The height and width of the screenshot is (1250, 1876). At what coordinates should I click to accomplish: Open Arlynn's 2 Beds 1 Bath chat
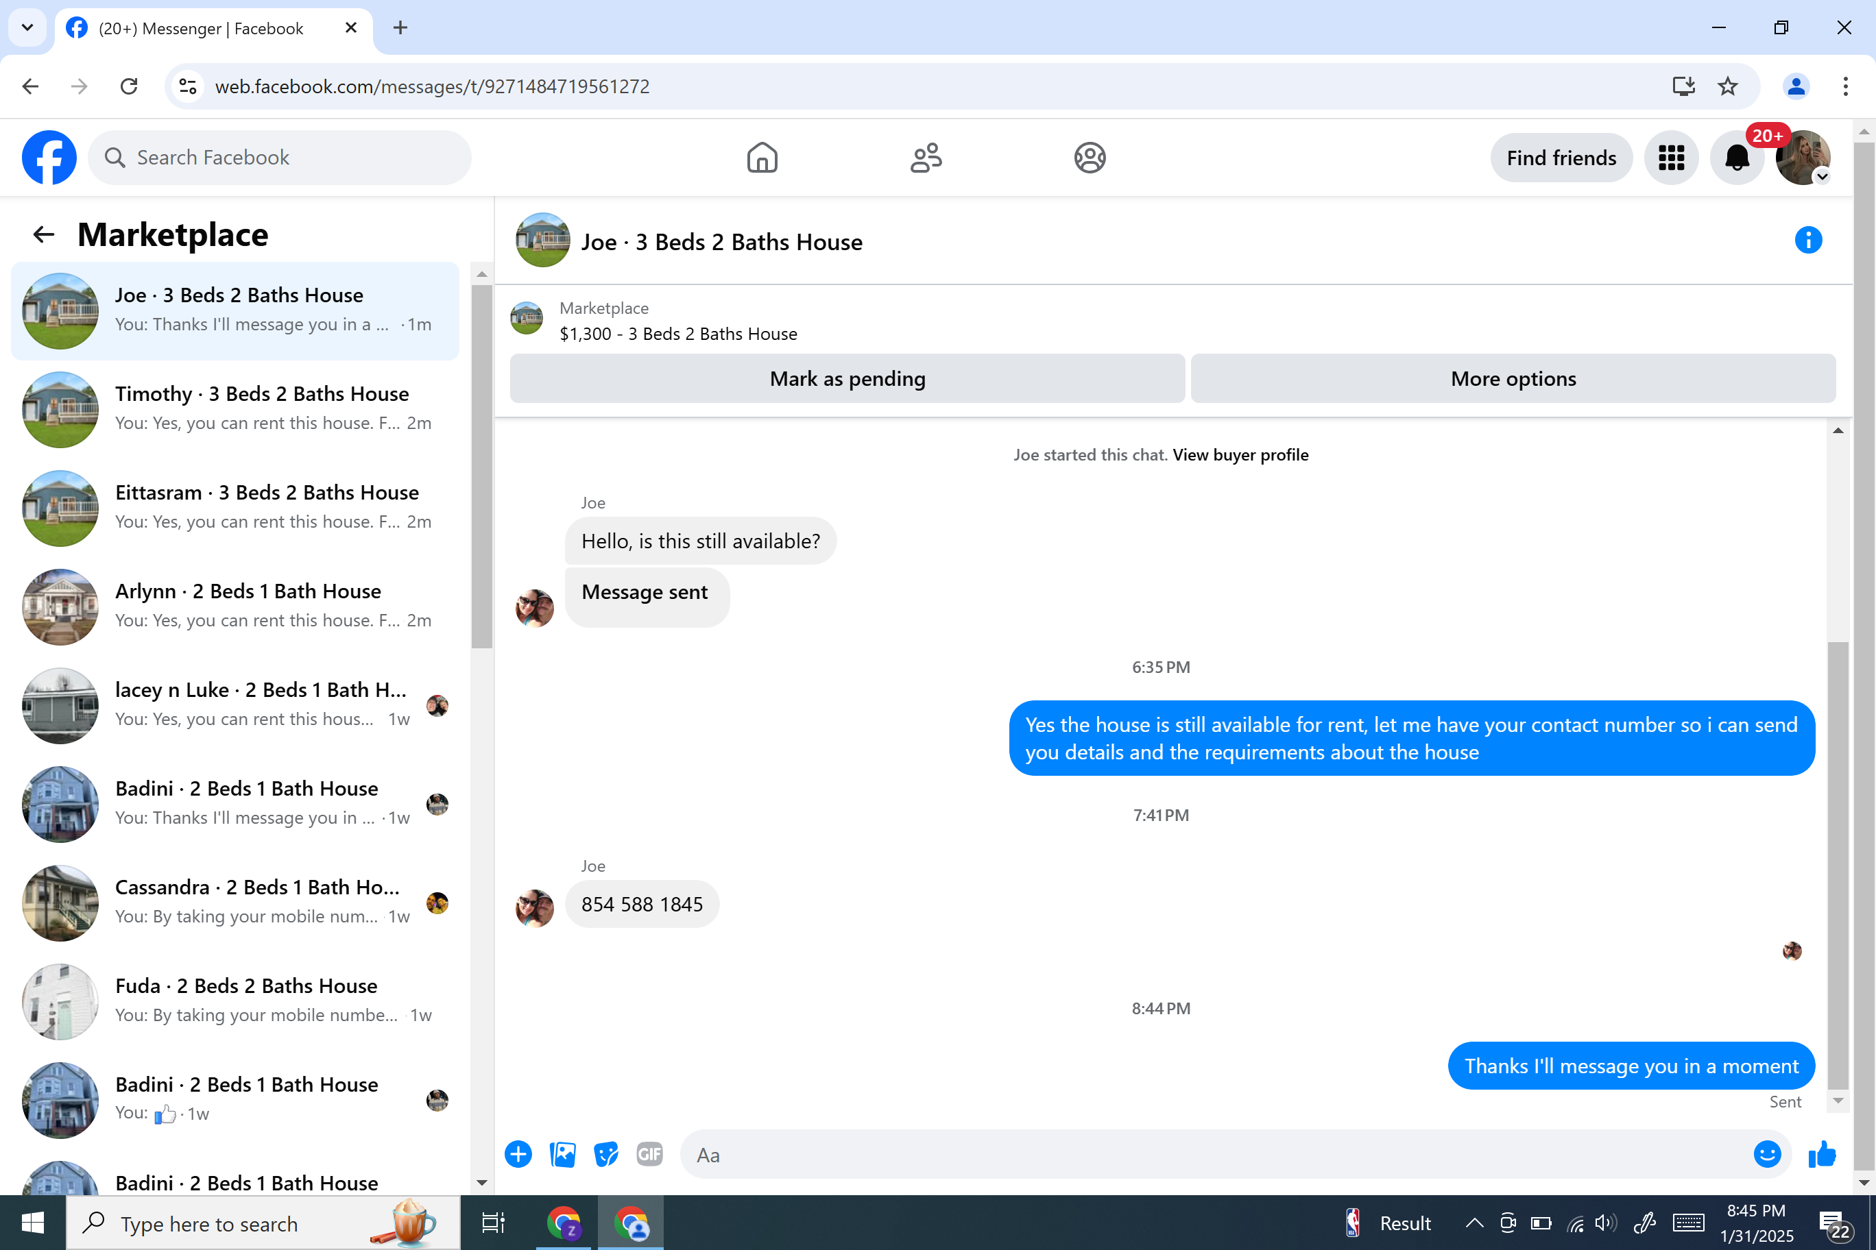coord(235,607)
